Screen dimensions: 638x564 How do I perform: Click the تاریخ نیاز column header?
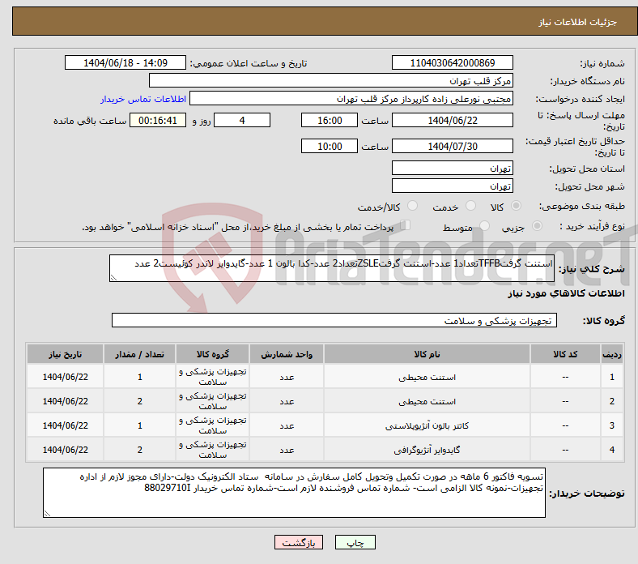[x=65, y=355]
